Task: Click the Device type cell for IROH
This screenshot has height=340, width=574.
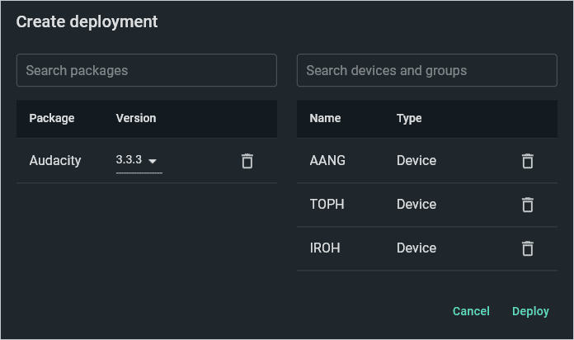Action: 416,248
